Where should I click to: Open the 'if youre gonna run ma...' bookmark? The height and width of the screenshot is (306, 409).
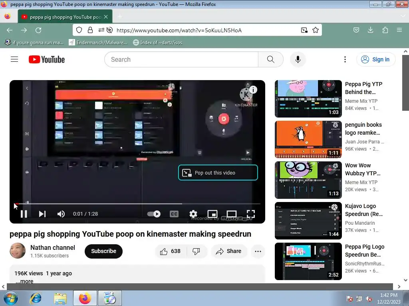[x=34, y=42]
